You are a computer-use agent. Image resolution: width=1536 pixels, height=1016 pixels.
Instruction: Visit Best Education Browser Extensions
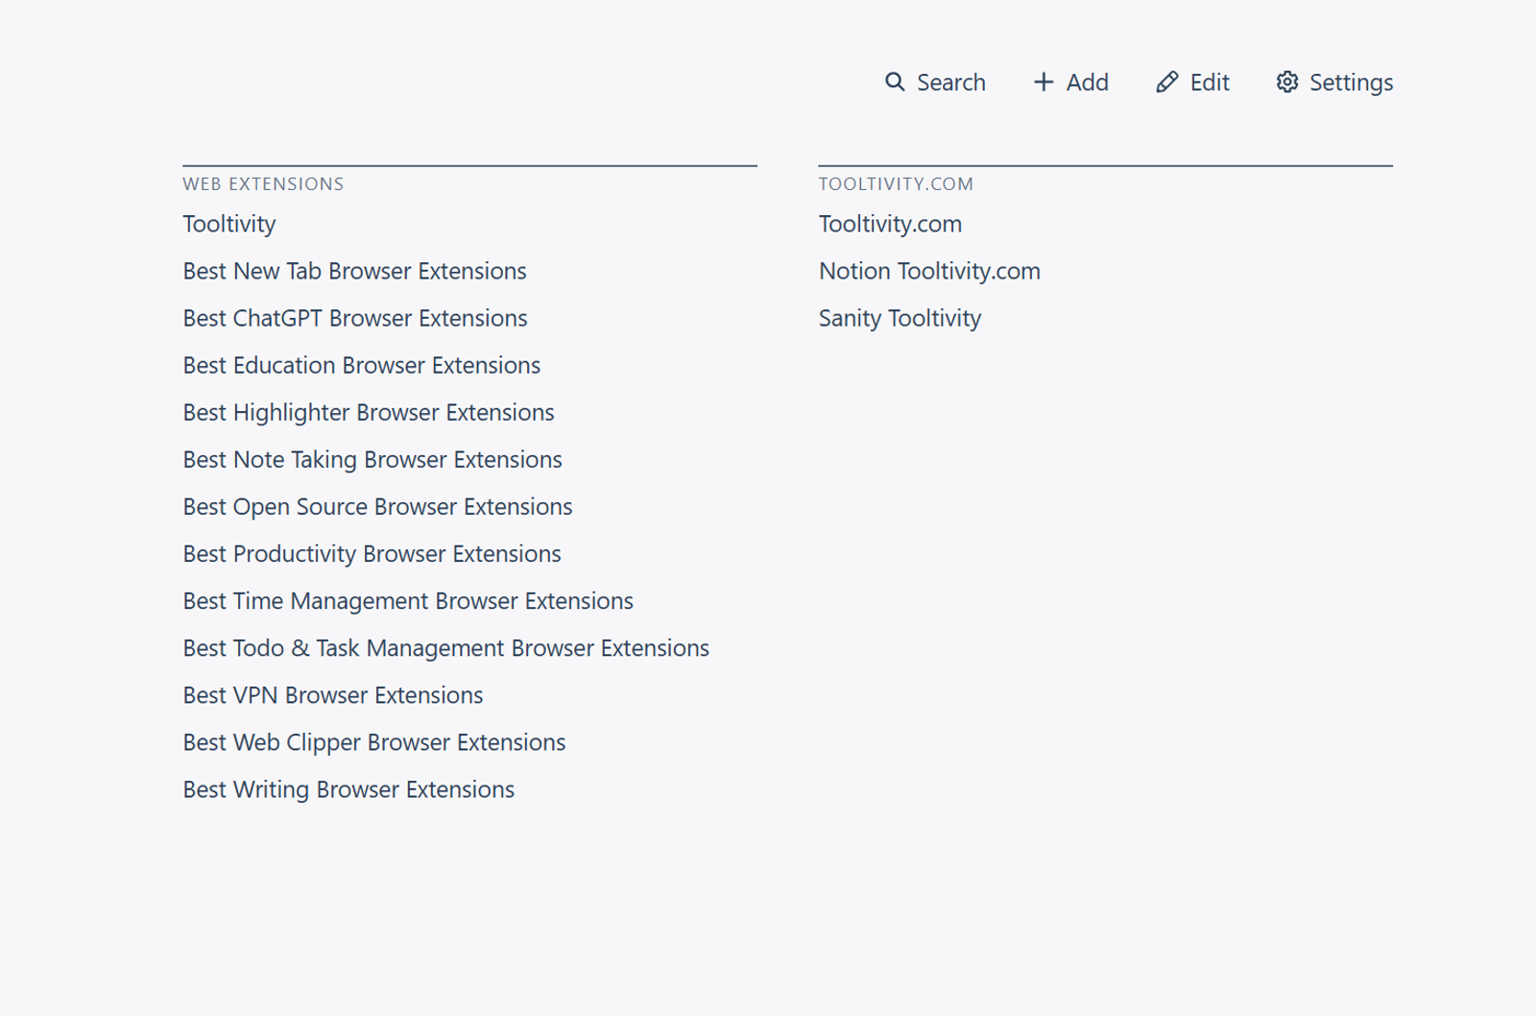pyautogui.click(x=362, y=365)
